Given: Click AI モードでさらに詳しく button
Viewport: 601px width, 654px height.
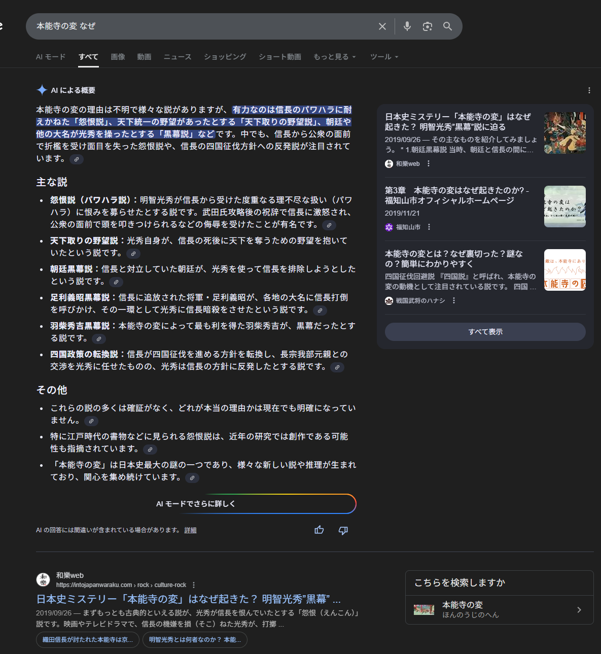Looking at the screenshot, I should pos(196,504).
